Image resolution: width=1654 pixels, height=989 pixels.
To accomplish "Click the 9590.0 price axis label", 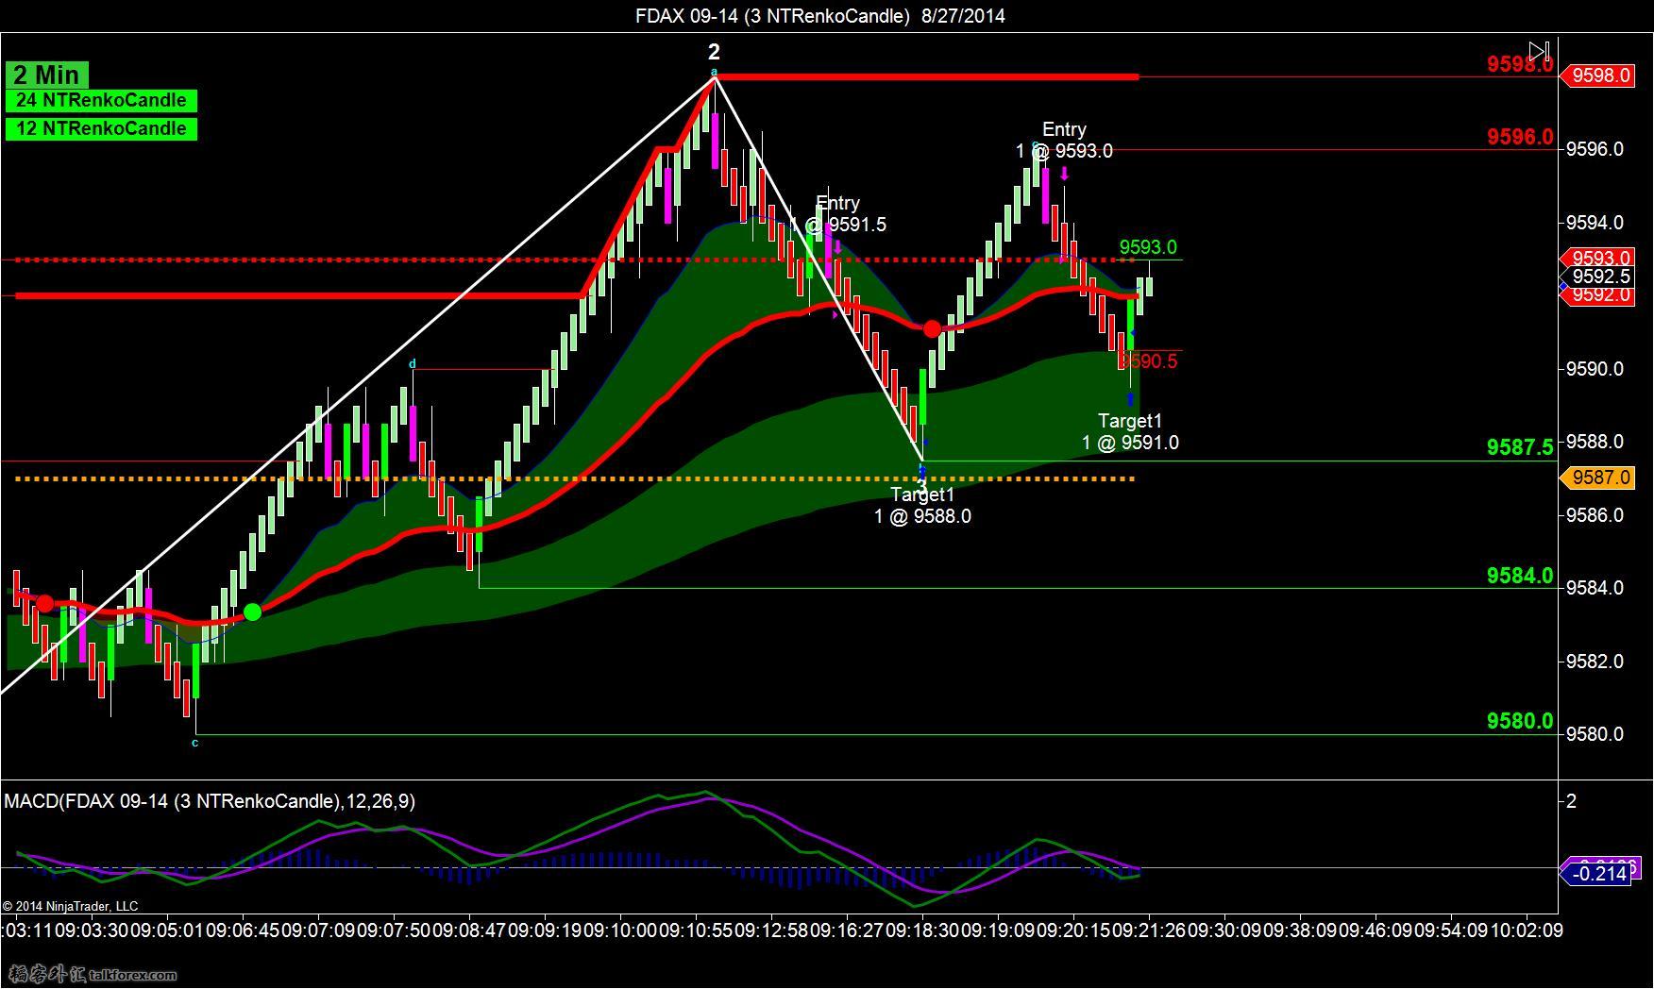I will click(1595, 369).
